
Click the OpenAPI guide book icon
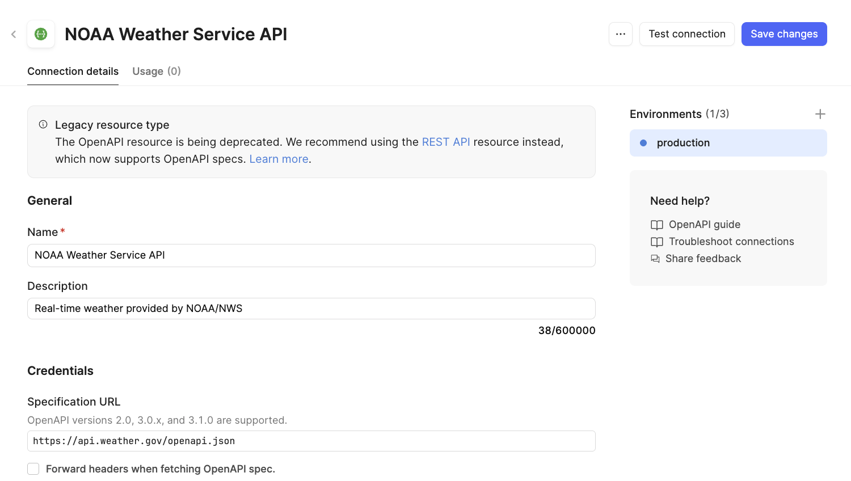coord(656,225)
